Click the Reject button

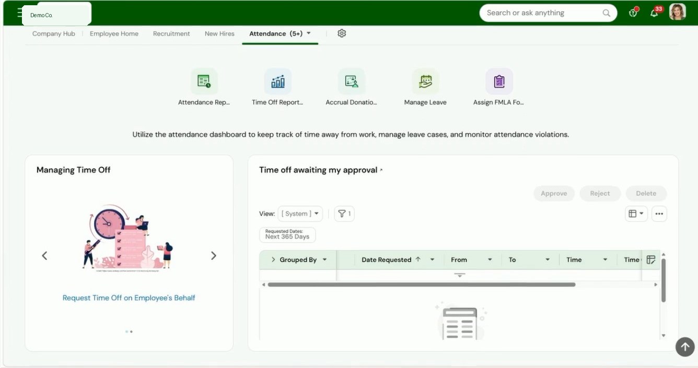600,193
